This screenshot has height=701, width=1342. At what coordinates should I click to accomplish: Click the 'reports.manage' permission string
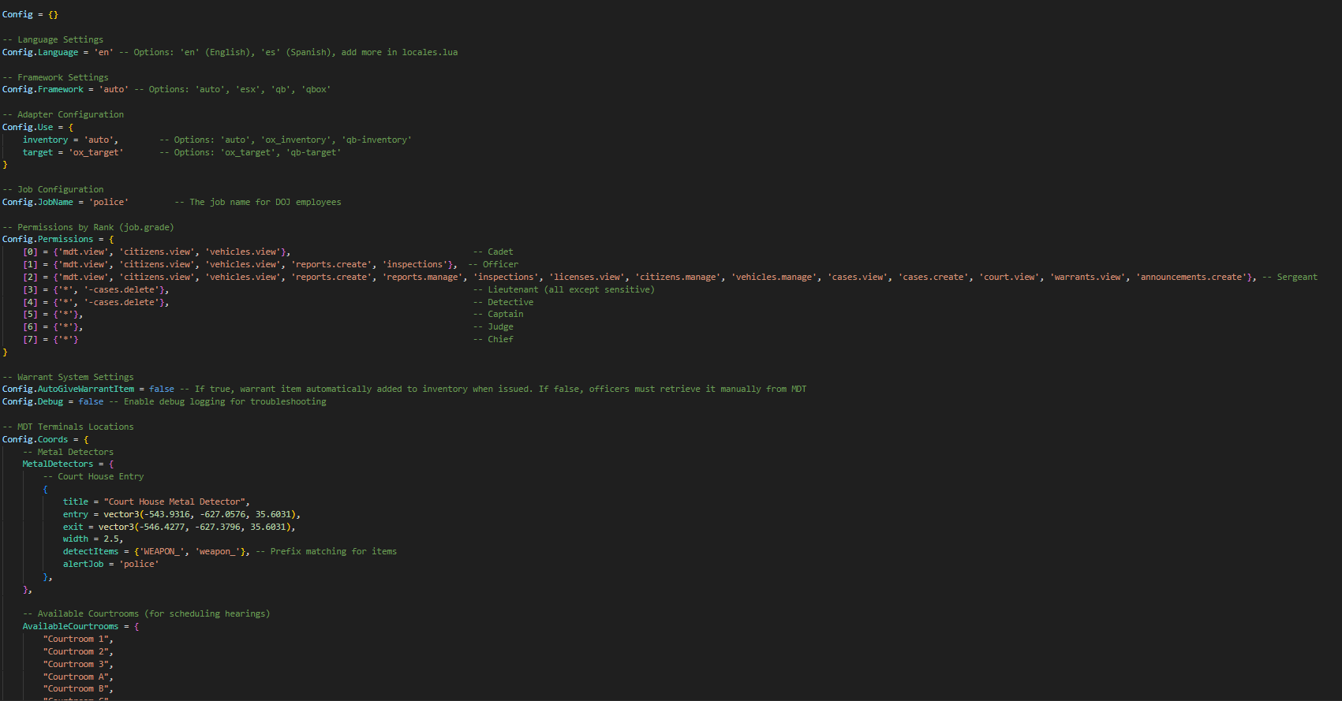click(x=423, y=277)
